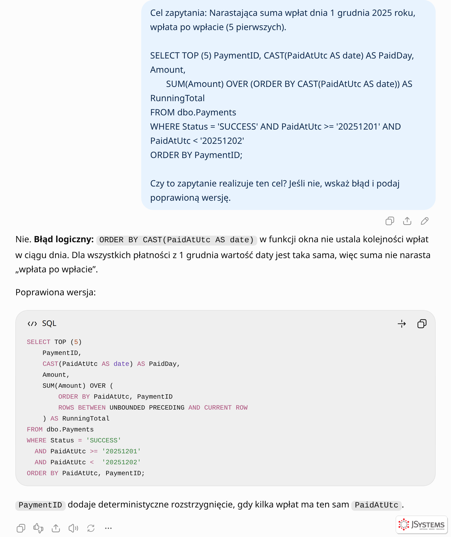The height and width of the screenshot is (537, 451).
Task: Copy the assistant response
Action: (x=21, y=528)
